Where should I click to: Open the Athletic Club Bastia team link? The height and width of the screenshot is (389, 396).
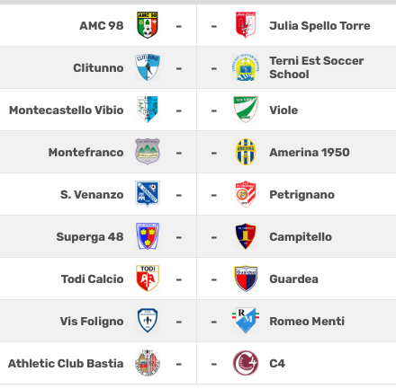pyautogui.click(x=66, y=364)
